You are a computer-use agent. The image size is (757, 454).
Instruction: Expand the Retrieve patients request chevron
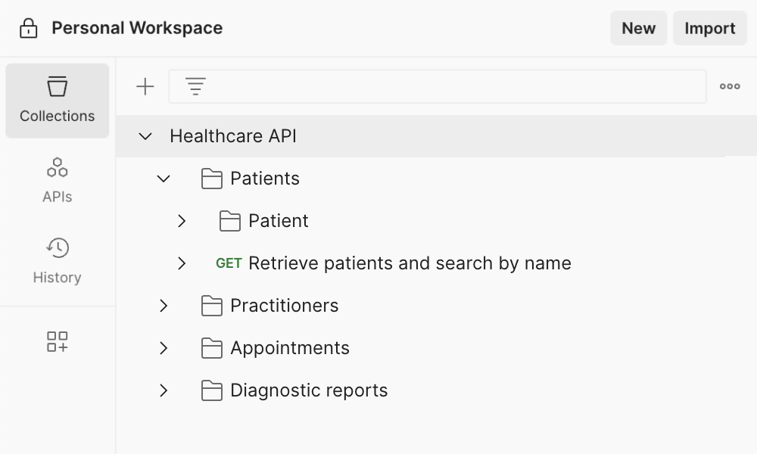coord(182,263)
